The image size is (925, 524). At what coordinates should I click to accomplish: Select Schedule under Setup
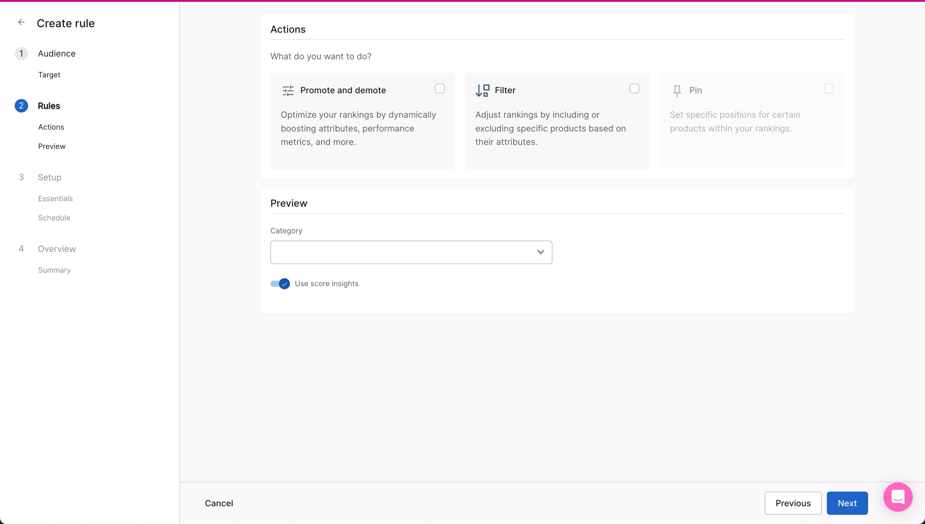54,218
